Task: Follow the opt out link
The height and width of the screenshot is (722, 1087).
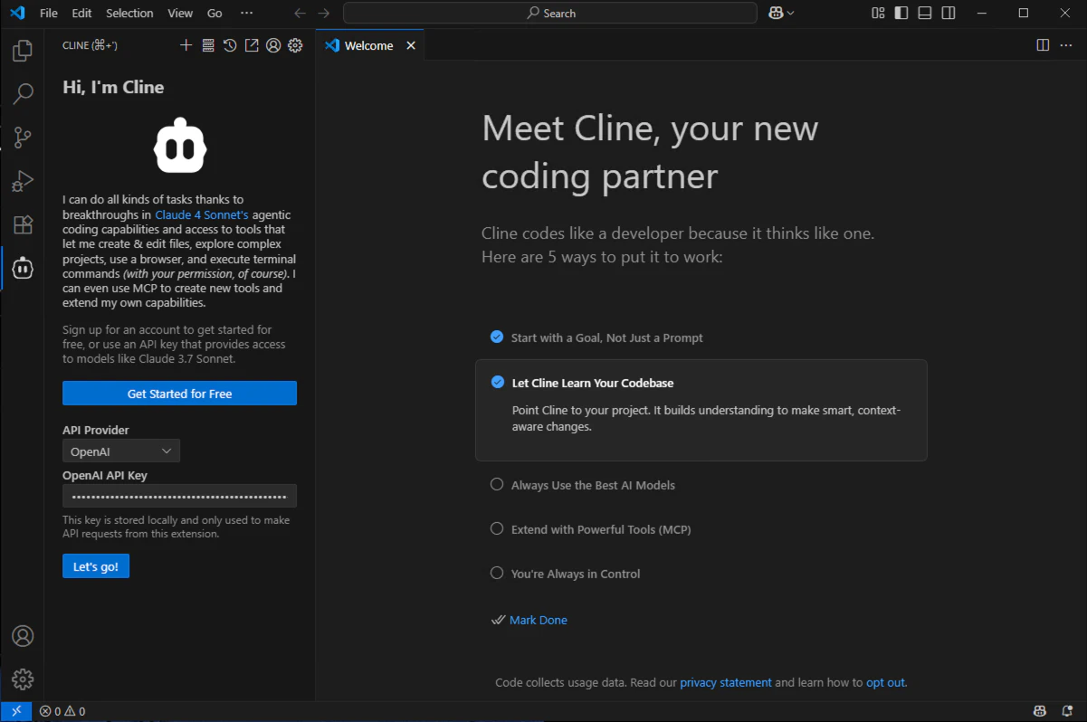Action: pos(885,682)
